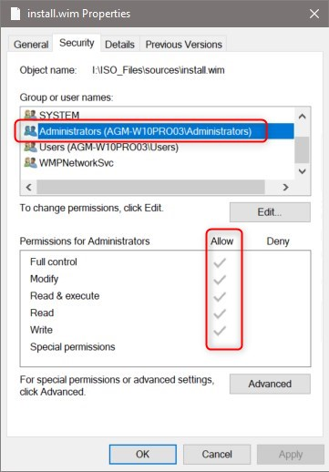The height and width of the screenshot is (472, 329).
Task: Click the horizontal scrollbar thumb in user list
Action: click(x=150, y=187)
